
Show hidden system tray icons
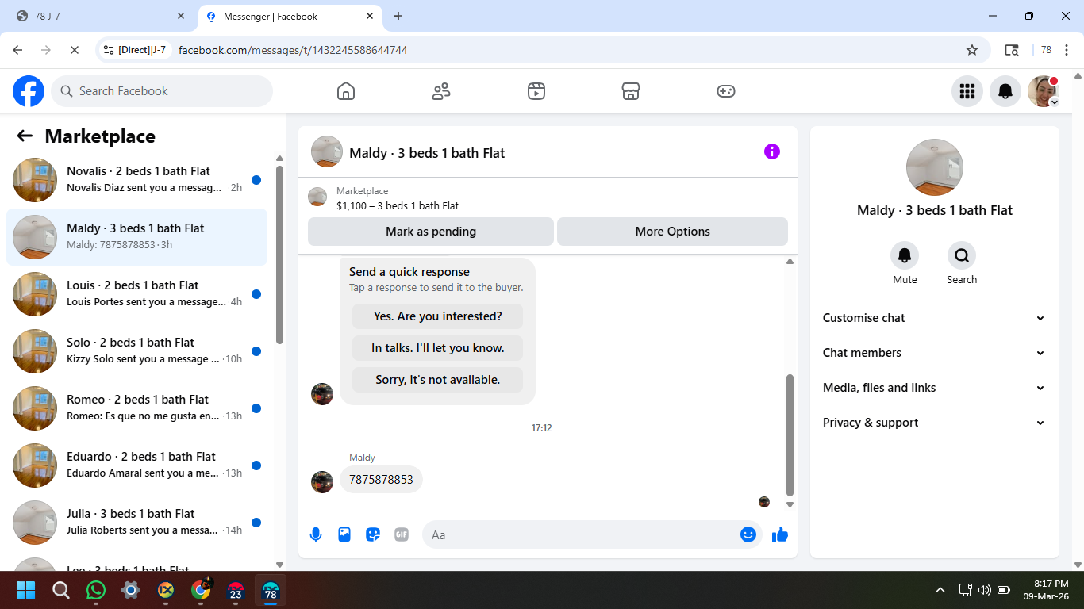point(940,590)
